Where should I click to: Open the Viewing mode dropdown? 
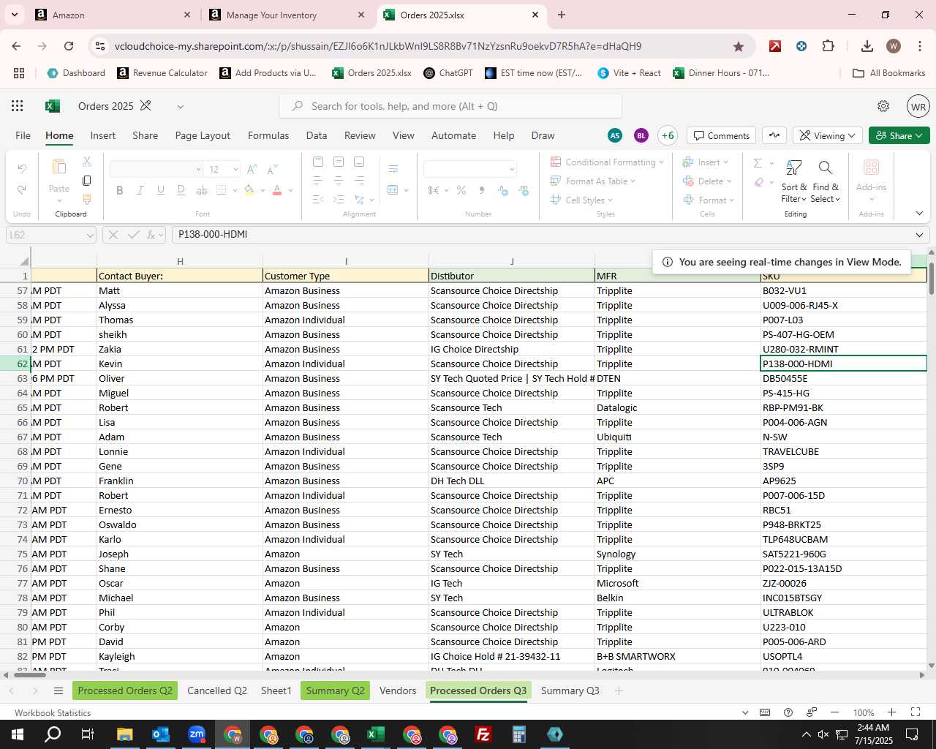click(x=827, y=135)
